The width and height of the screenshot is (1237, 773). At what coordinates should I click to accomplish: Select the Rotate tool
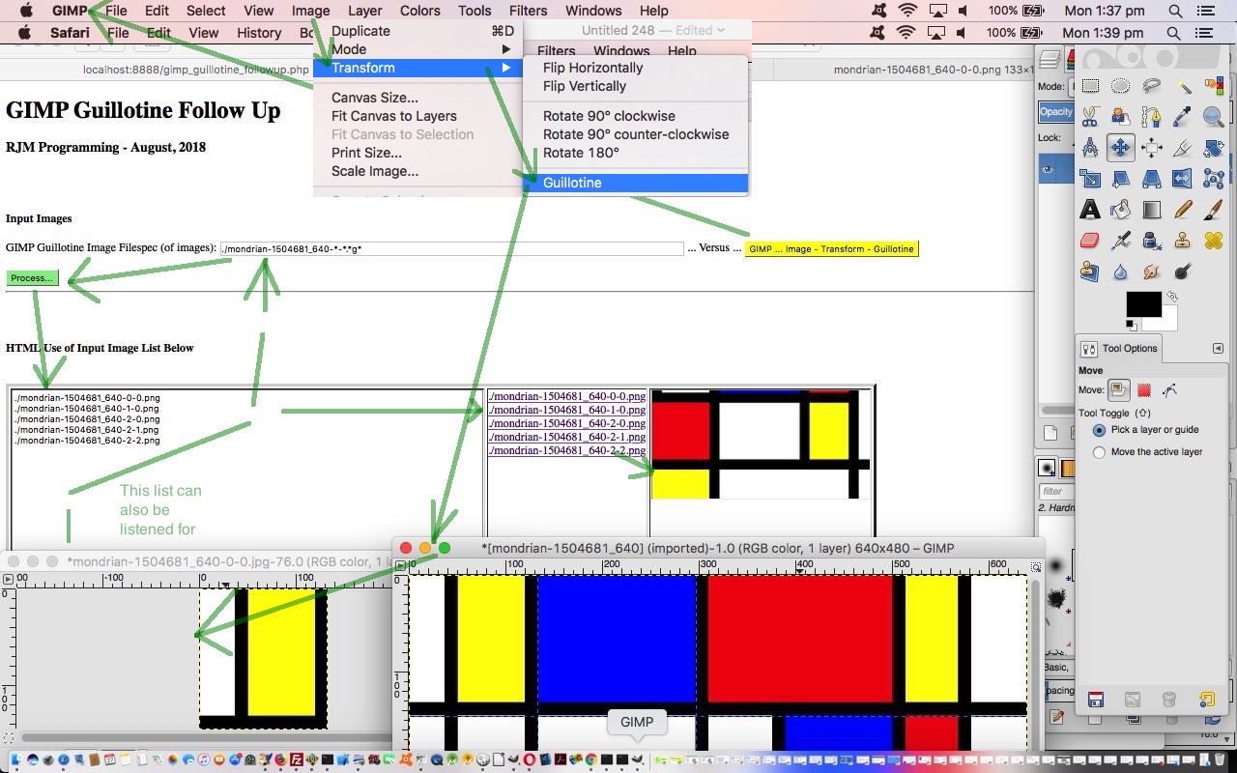[1214, 148]
